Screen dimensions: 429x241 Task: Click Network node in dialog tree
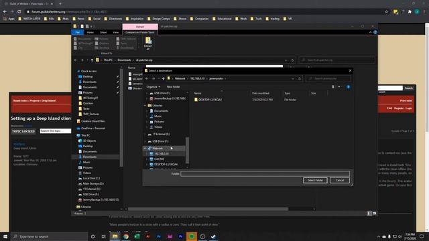pyautogui.click(x=158, y=149)
